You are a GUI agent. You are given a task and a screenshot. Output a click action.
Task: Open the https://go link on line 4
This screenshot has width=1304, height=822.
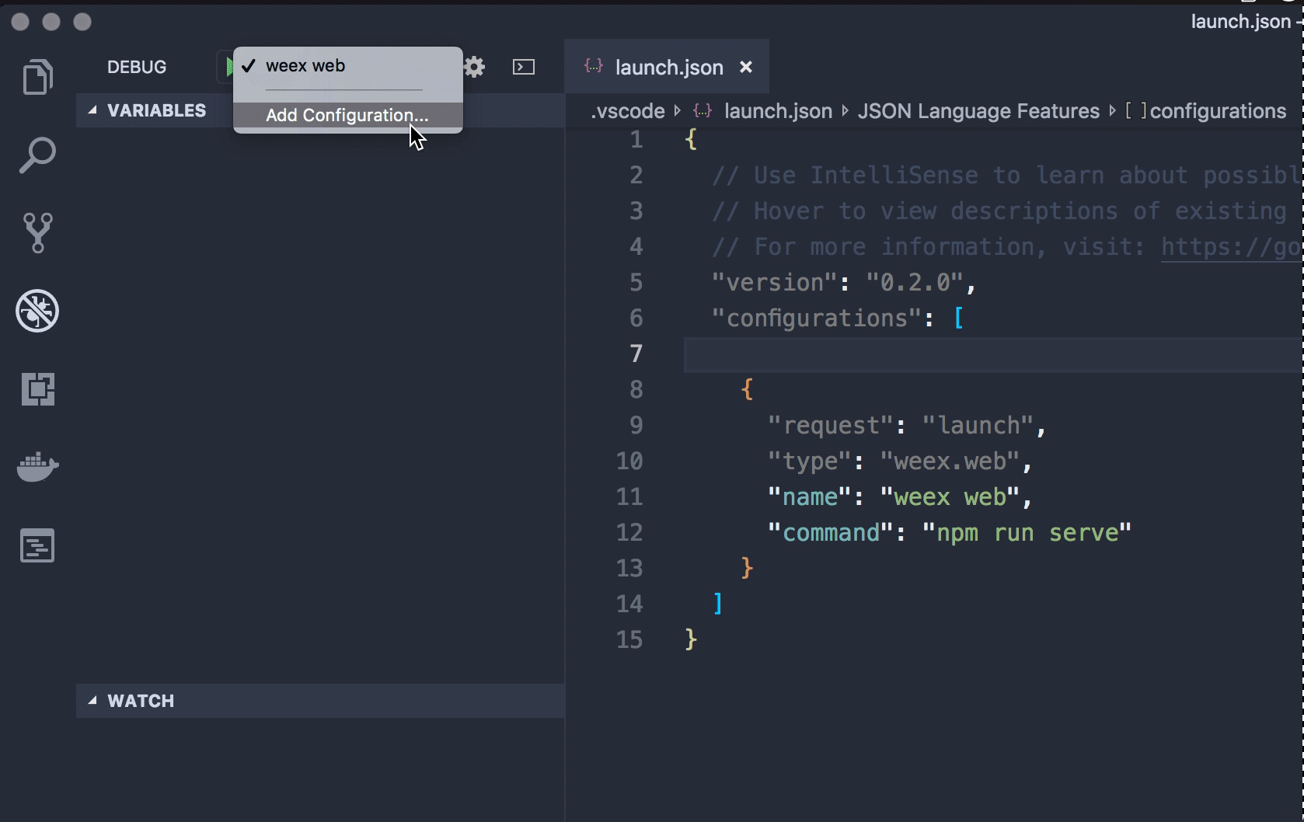pyautogui.click(x=1232, y=247)
